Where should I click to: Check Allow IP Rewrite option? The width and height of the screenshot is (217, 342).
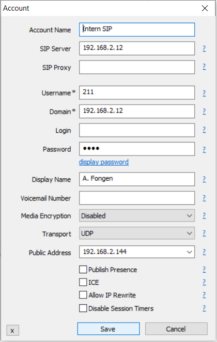[83, 295]
